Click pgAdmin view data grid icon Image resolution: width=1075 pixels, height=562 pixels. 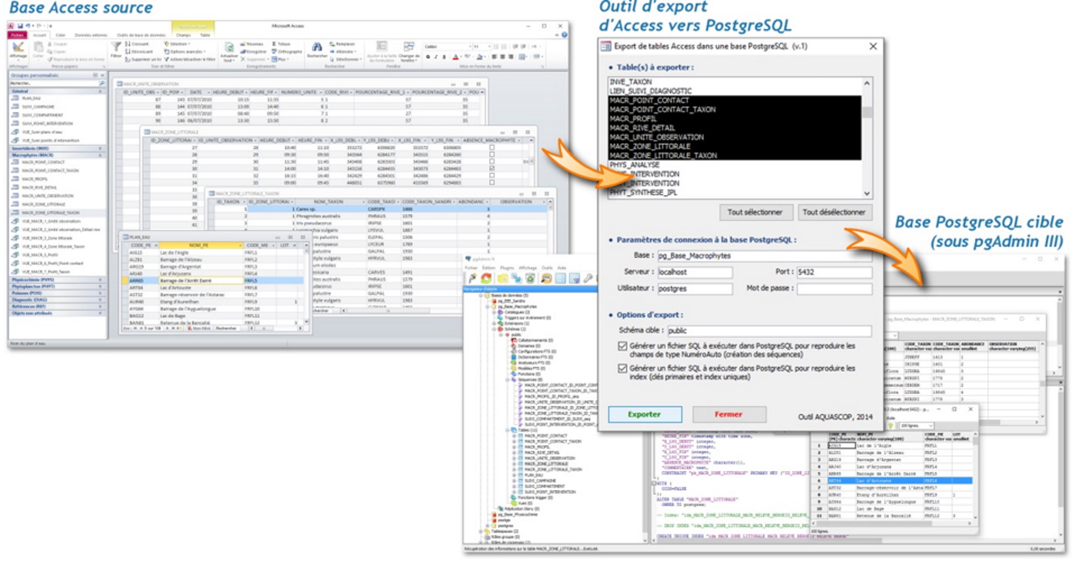[560, 279]
